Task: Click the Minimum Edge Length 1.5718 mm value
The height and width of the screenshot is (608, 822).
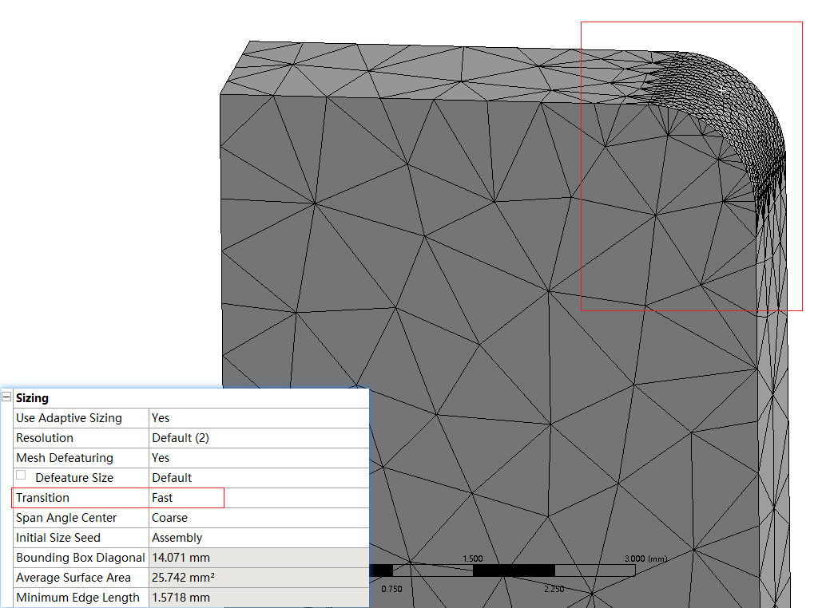Action: pos(258,598)
